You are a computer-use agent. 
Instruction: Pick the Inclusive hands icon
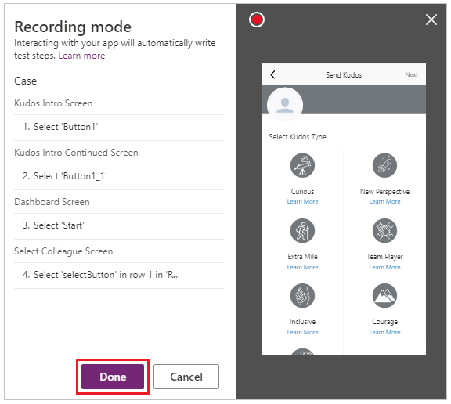pos(302,296)
